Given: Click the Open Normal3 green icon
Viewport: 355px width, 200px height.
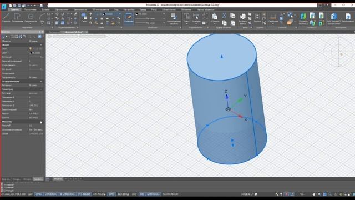Looking at the screenshot, I should pos(303,18).
